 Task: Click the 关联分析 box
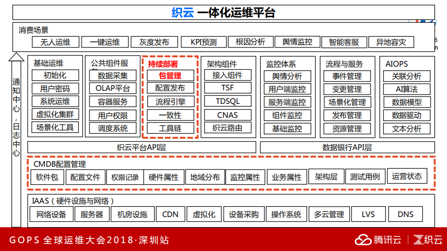pyautogui.click(x=406, y=76)
